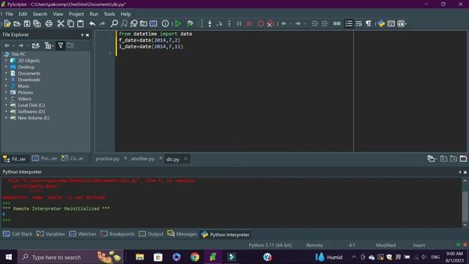
Task: Expand the Softwares (D:) node
Action: pos(6,111)
